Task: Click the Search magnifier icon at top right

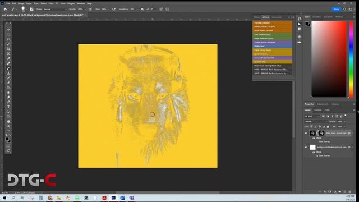Action: point(344,9)
